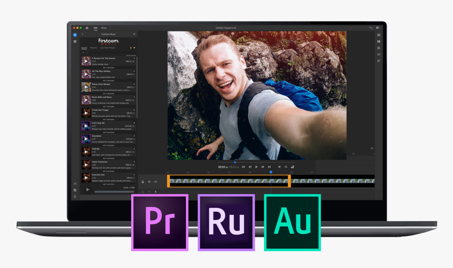453x268 pixels.
Task: Open the Transitions panel icon in right sidebar
Action: 378,42
